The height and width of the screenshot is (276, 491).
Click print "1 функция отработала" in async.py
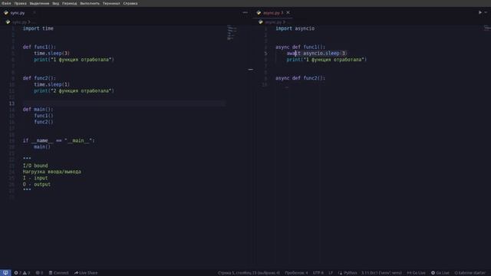[x=326, y=60]
